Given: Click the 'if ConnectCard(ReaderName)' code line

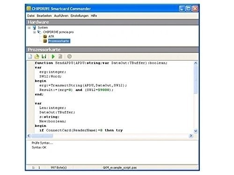Looking at the screenshot, I should tap(81, 130).
